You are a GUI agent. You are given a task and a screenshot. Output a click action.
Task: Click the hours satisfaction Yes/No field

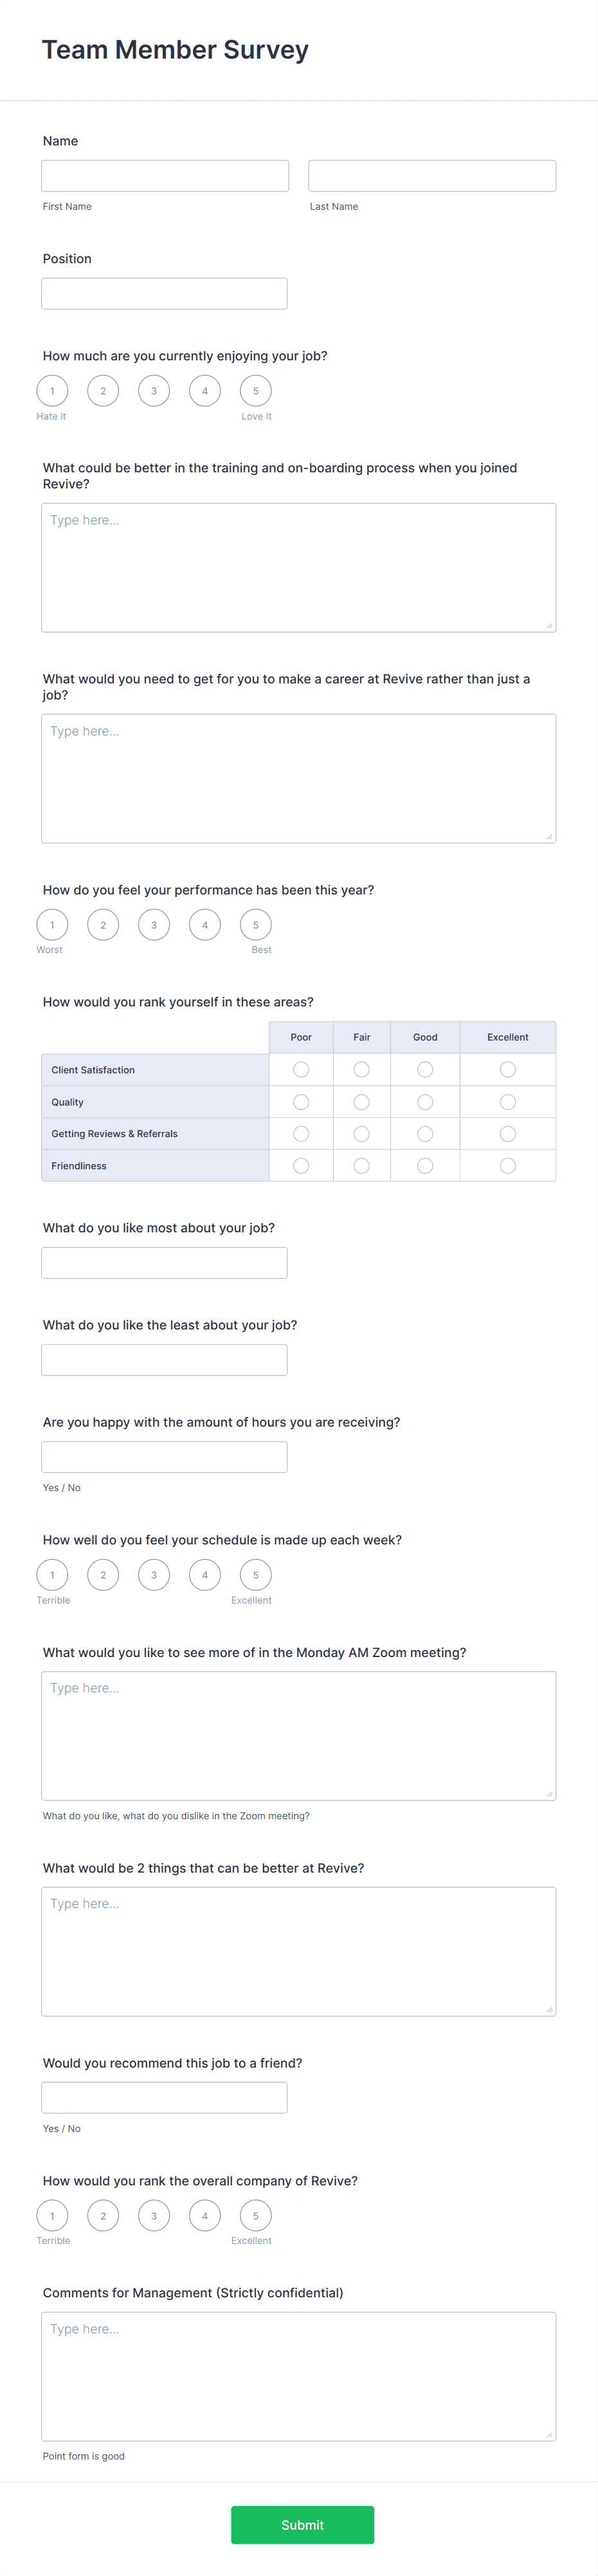click(164, 1456)
